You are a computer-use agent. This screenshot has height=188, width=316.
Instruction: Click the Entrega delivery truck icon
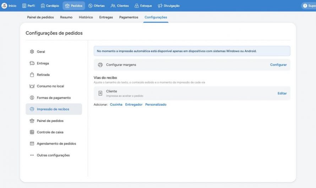(32, 63)
